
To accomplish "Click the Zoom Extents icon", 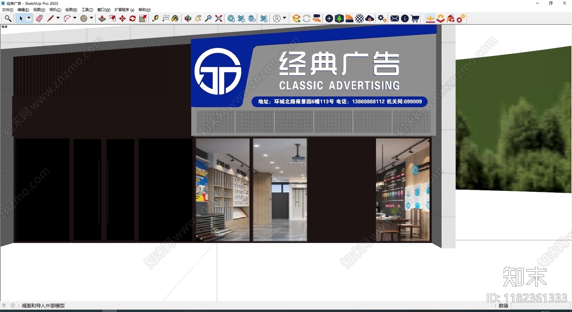I will click(218, 18).
